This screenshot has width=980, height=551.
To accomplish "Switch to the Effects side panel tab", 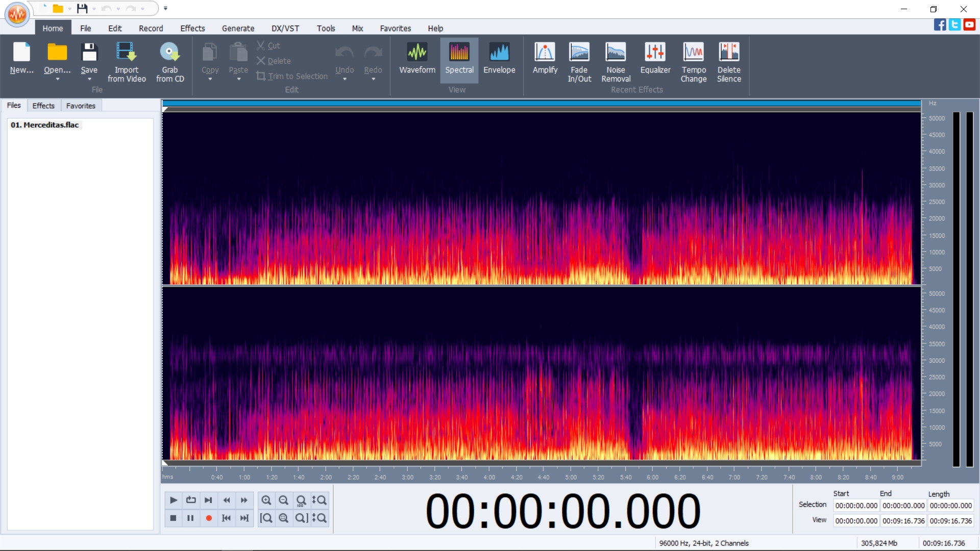I will [x=43, y=106].
